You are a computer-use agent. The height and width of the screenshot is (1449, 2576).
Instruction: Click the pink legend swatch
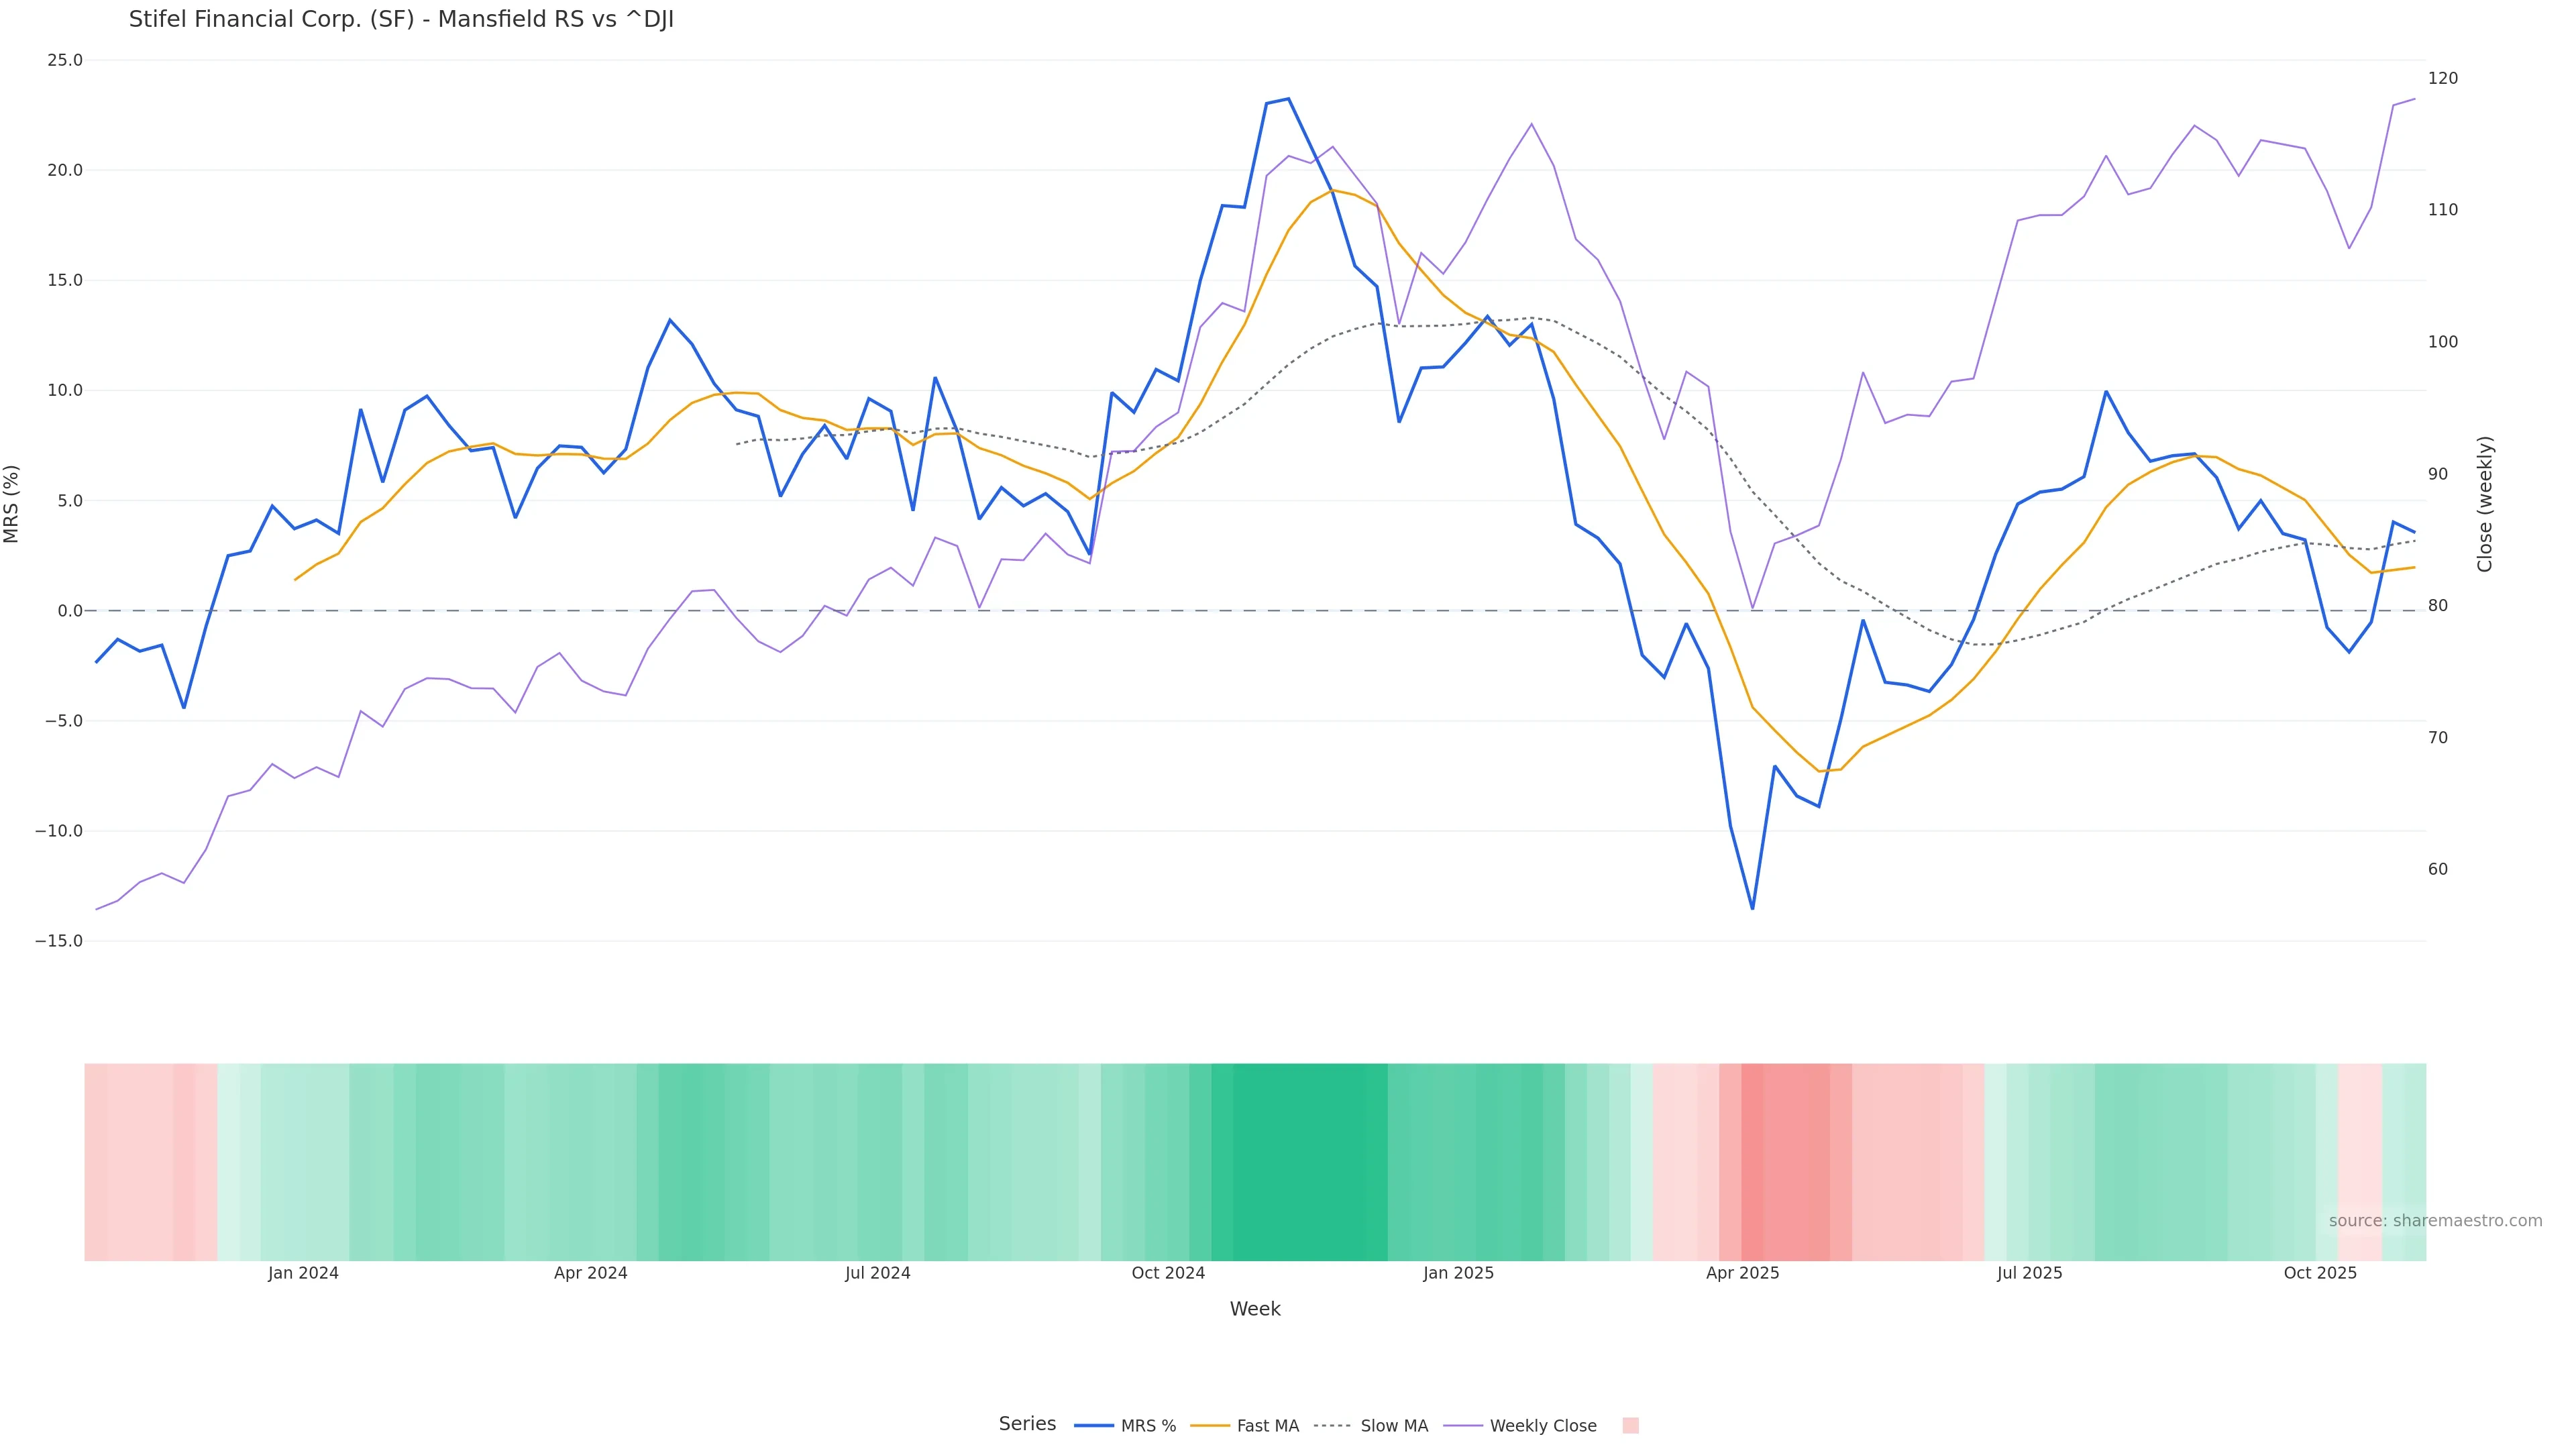point(1630,1426)
